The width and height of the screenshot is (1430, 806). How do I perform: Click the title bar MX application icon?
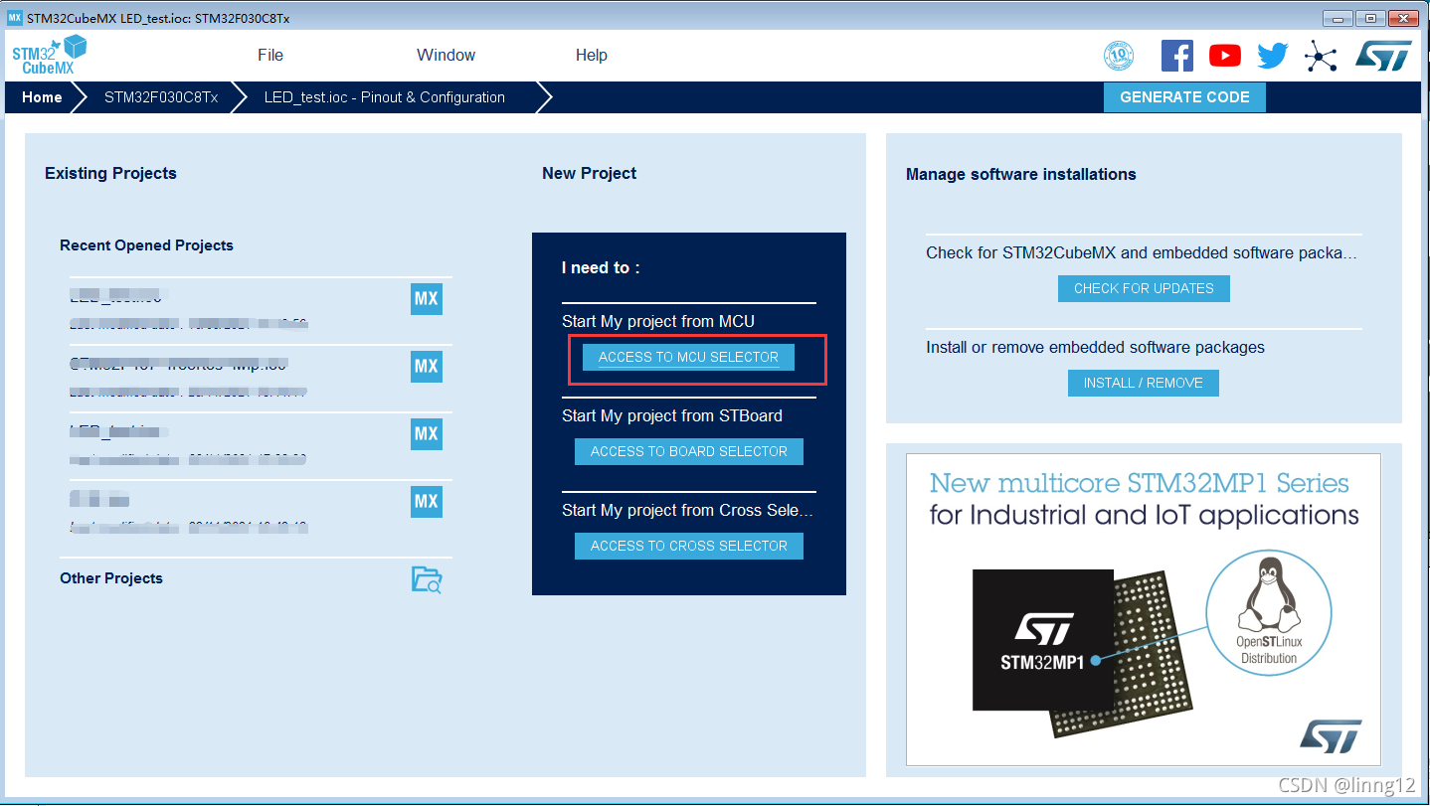(x=14, y=19)
